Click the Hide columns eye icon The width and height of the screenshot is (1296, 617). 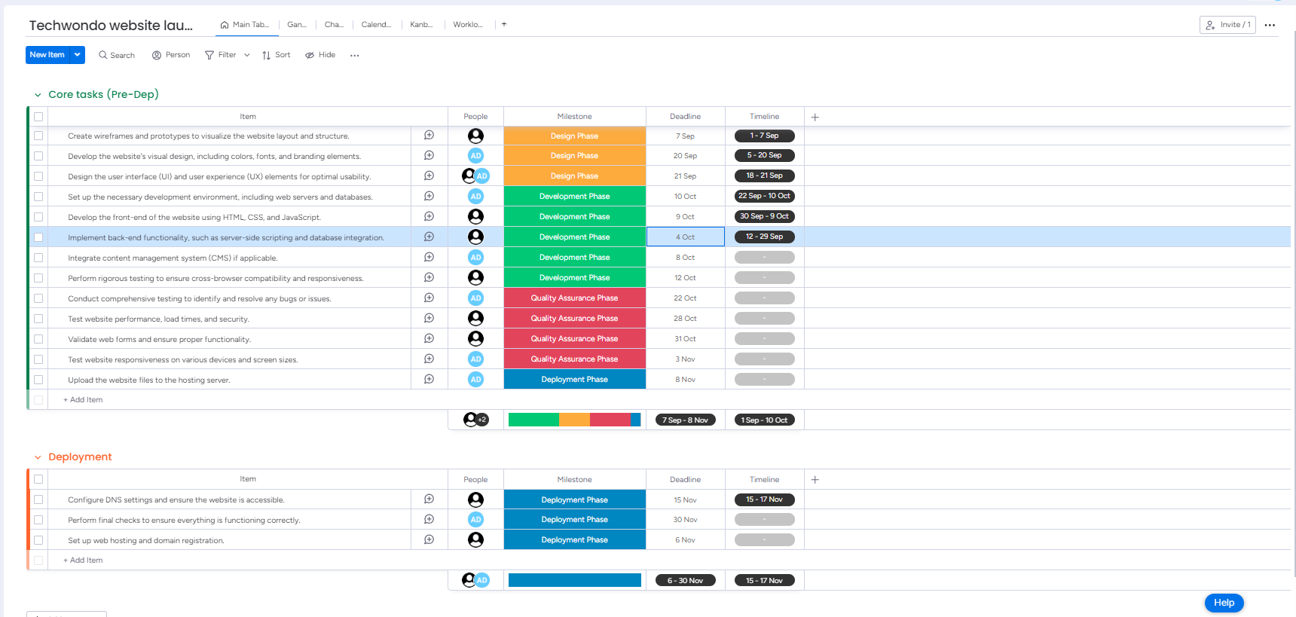click(x=310, y=55)
